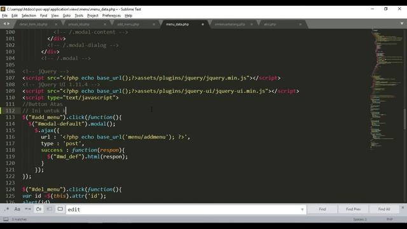Screen dimensions: 407x229
Task: Open the File menu
Action: 4,15
